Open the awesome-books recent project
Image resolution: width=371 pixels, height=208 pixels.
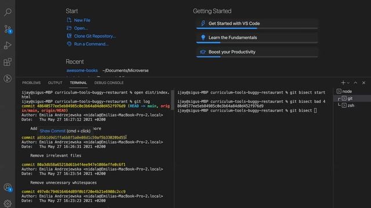point(82,70)
